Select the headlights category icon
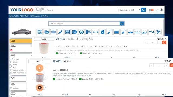 (130, 32)
